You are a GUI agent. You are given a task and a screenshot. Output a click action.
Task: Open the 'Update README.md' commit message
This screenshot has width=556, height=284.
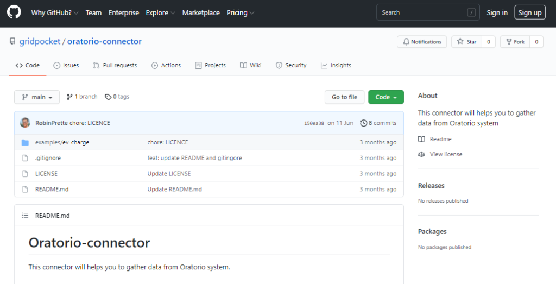[175, 190]
